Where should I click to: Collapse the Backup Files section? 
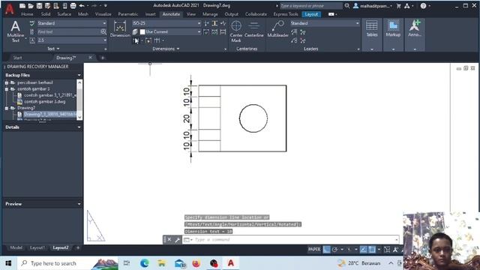pyautogui.click(x=79, y=75)
